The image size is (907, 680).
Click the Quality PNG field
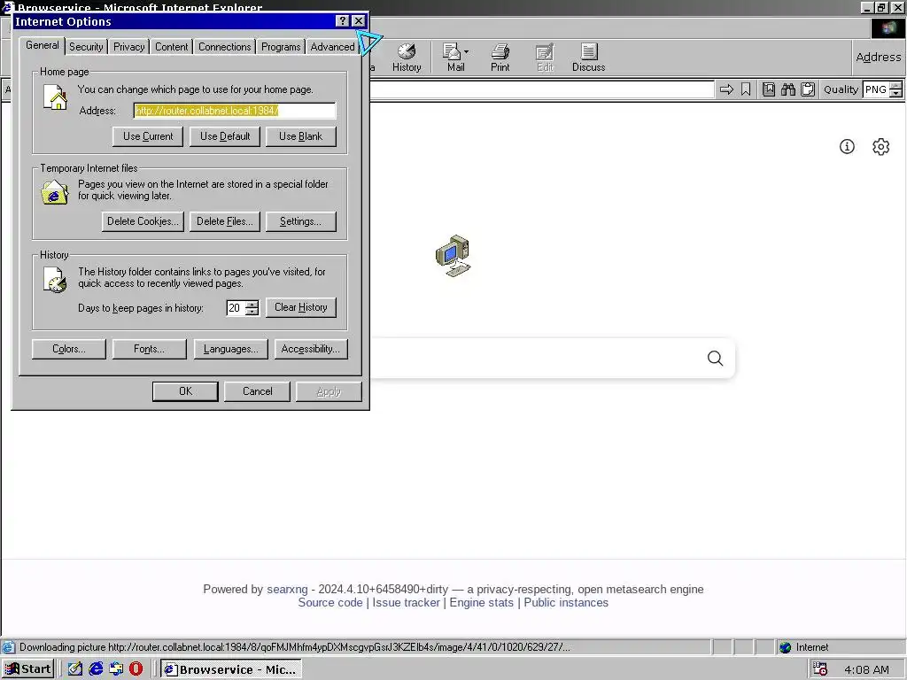click(876, 89)
